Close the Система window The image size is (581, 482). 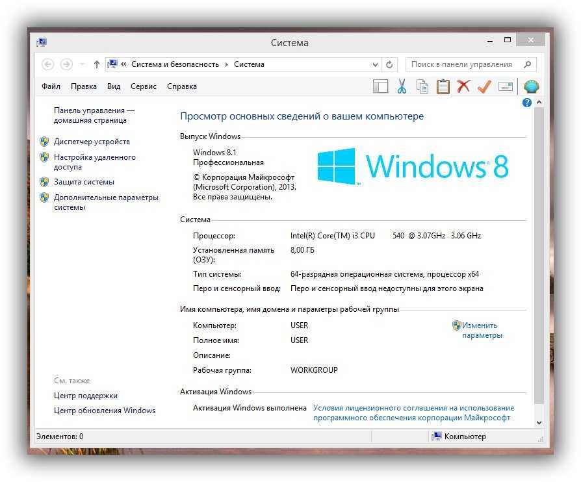[530, 40]
